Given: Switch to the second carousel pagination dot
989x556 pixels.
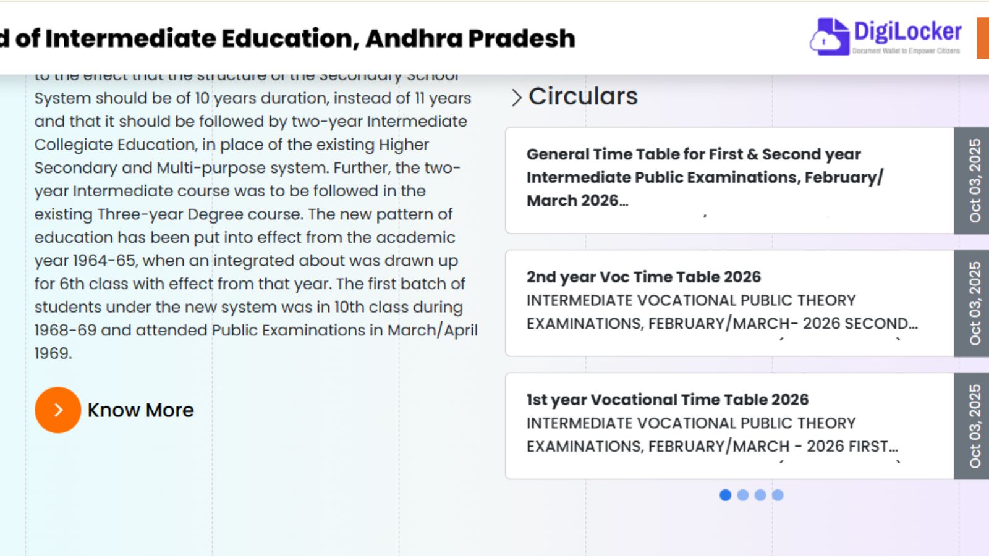Looking at the screenshot, I should 743,495.
